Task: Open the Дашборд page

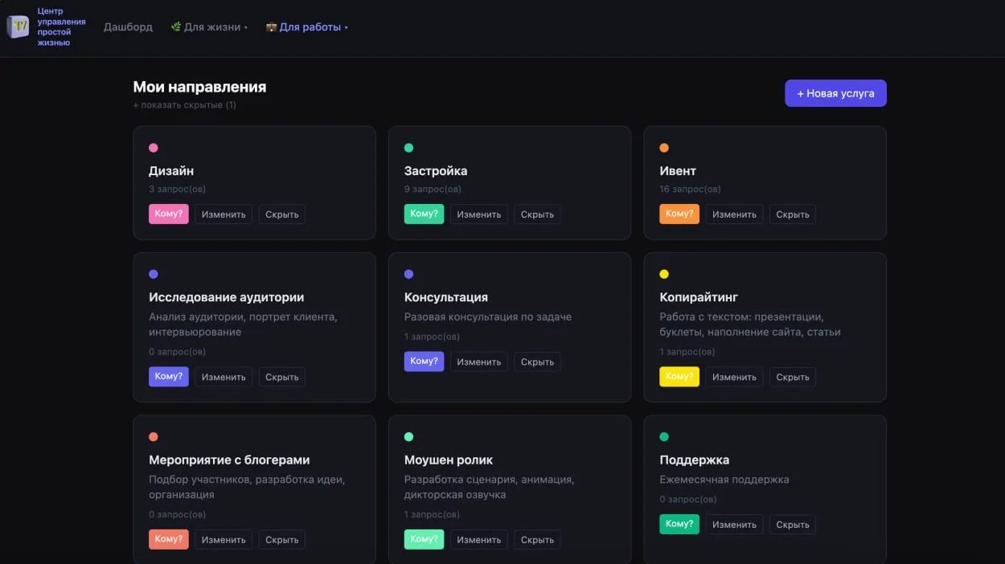Action: 128,27
